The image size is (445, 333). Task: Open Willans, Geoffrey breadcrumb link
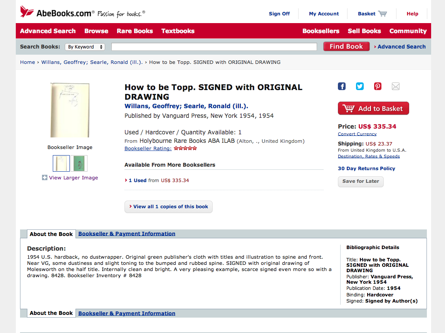[92, 62]
